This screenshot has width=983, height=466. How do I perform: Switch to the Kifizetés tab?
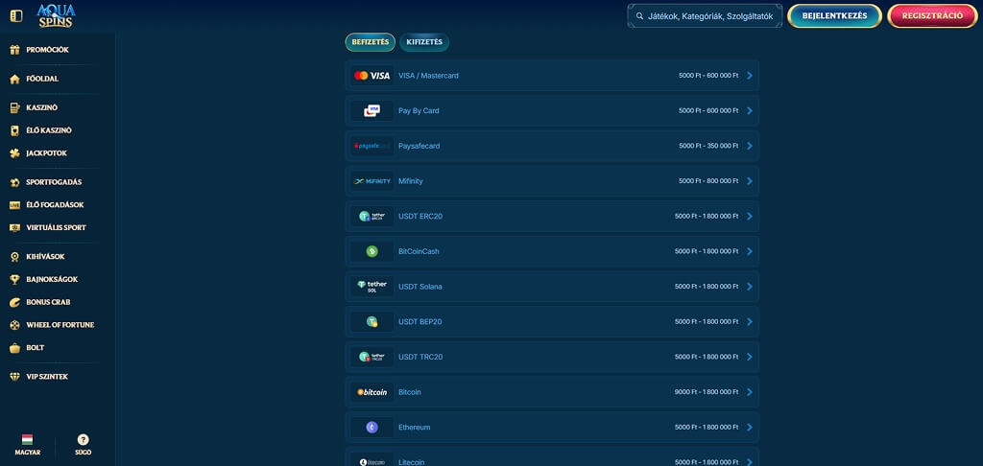pos(424,42)
